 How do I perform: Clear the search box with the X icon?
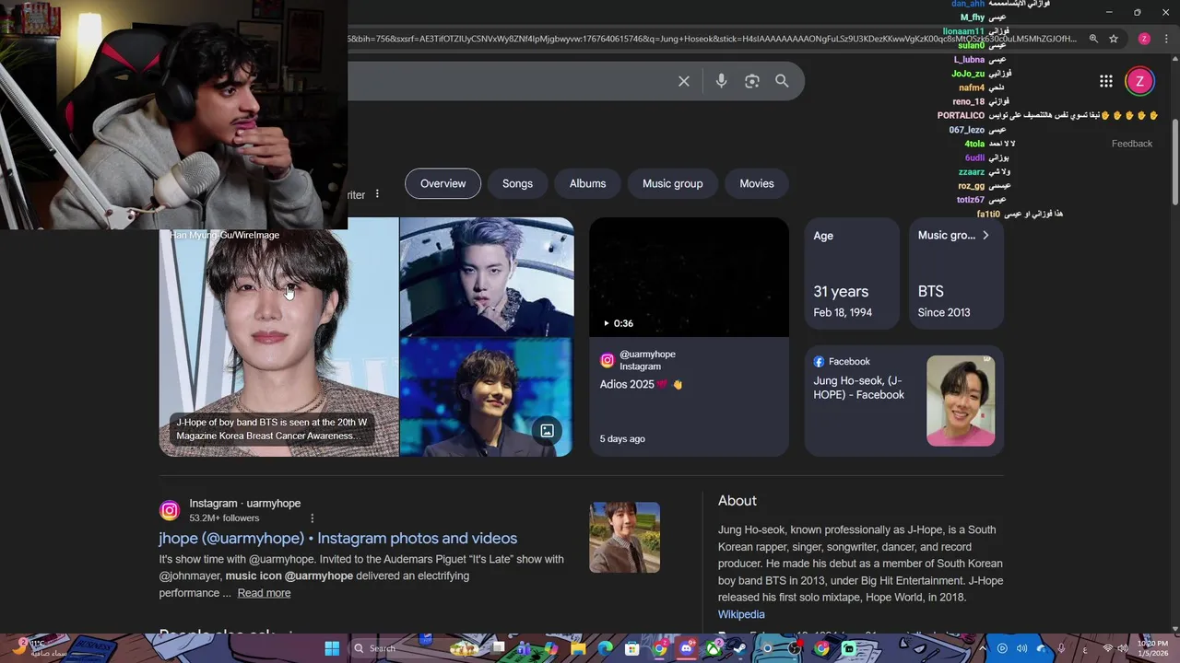tap(684, 81)
